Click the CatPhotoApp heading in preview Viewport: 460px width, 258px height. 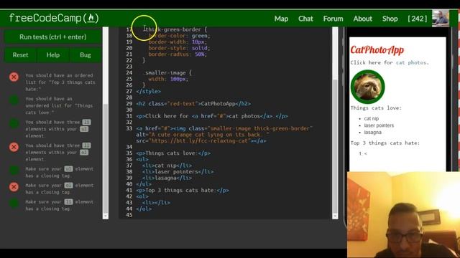[377, 50]
